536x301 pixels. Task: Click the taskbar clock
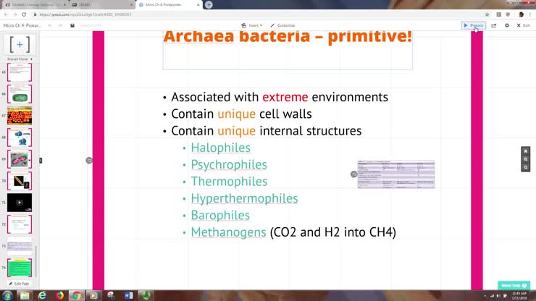tap(519, 296)
